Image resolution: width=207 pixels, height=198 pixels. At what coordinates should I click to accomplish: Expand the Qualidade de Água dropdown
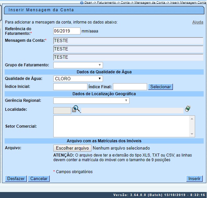[78, 79]
